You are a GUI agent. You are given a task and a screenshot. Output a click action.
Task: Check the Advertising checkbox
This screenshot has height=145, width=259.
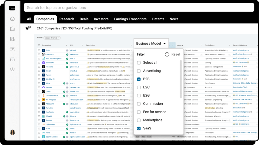139,71
